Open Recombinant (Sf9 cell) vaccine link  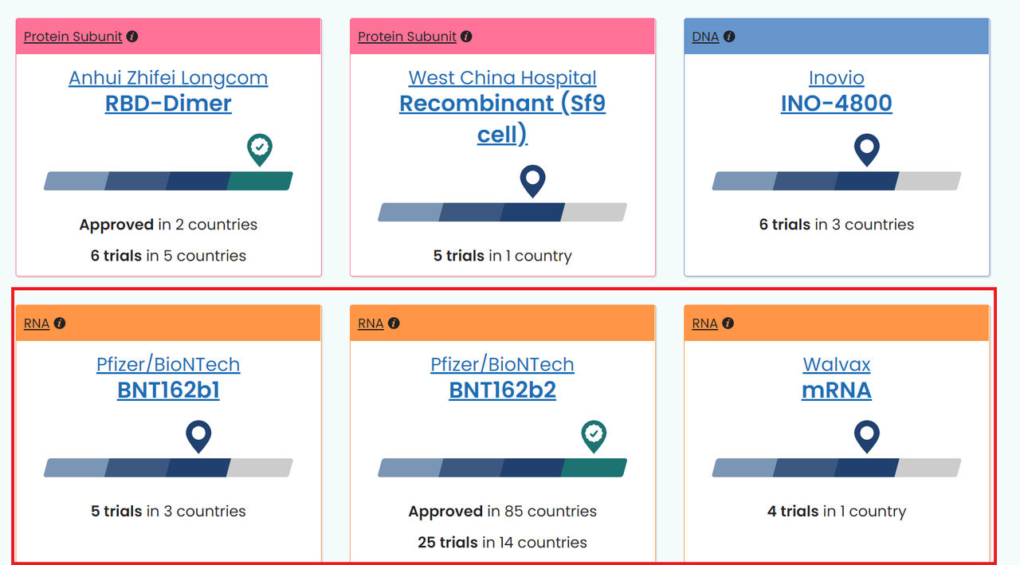click(502, 119)
